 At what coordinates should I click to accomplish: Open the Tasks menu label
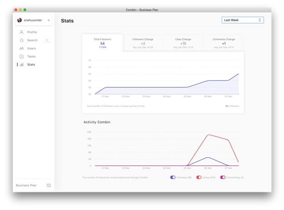31,56
